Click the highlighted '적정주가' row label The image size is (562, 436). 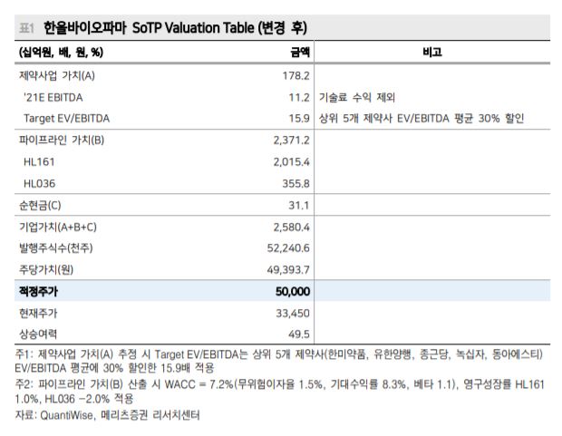pos(39,291)
